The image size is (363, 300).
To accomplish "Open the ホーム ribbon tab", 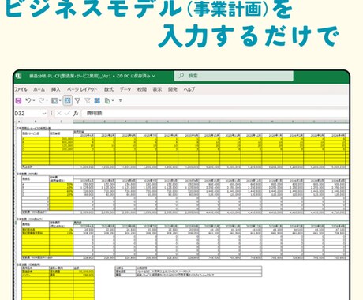I will [39, 89].
